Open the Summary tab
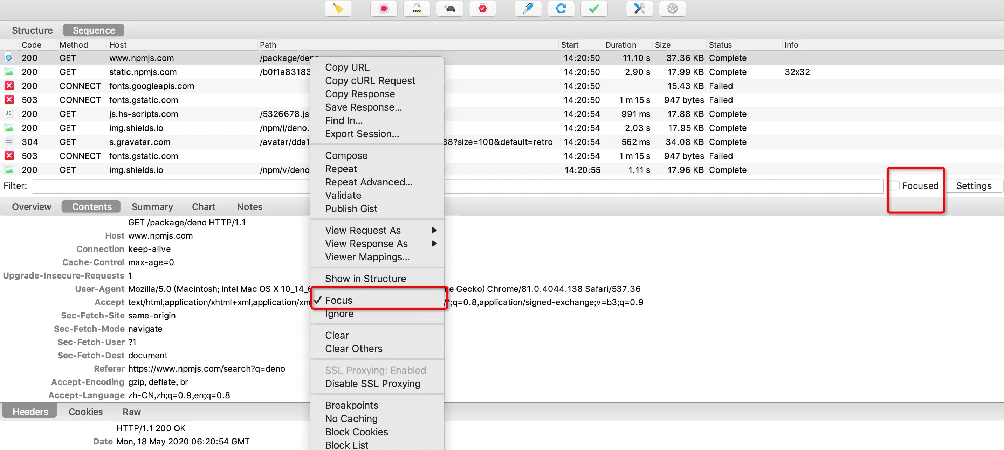The height and width of the screenshot is (450, 1004). pyautogui.click(x=152, y=207)
